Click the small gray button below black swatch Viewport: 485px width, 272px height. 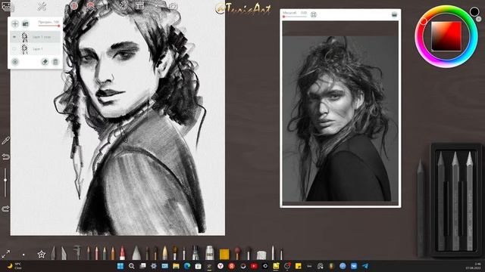click(x=478, y=19)
